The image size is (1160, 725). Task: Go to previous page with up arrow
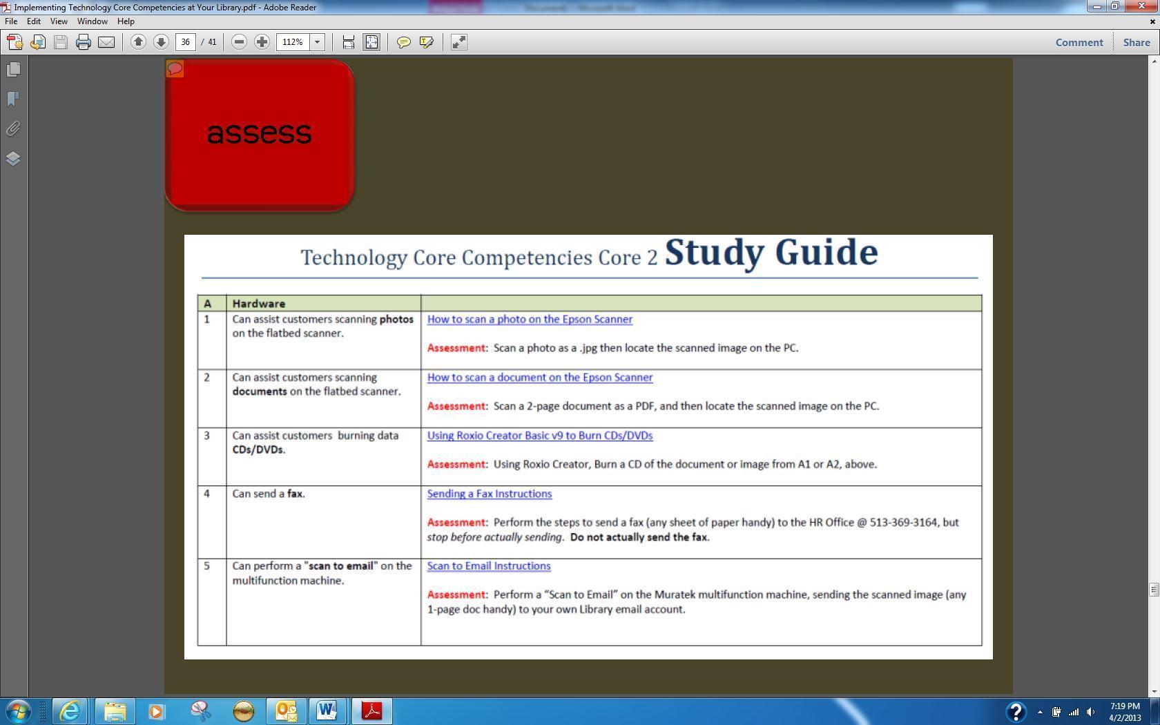tap(138, 42)
